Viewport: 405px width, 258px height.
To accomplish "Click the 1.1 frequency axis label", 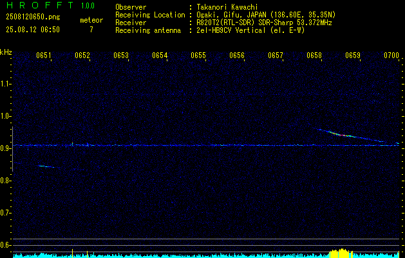I will point(5,84).
